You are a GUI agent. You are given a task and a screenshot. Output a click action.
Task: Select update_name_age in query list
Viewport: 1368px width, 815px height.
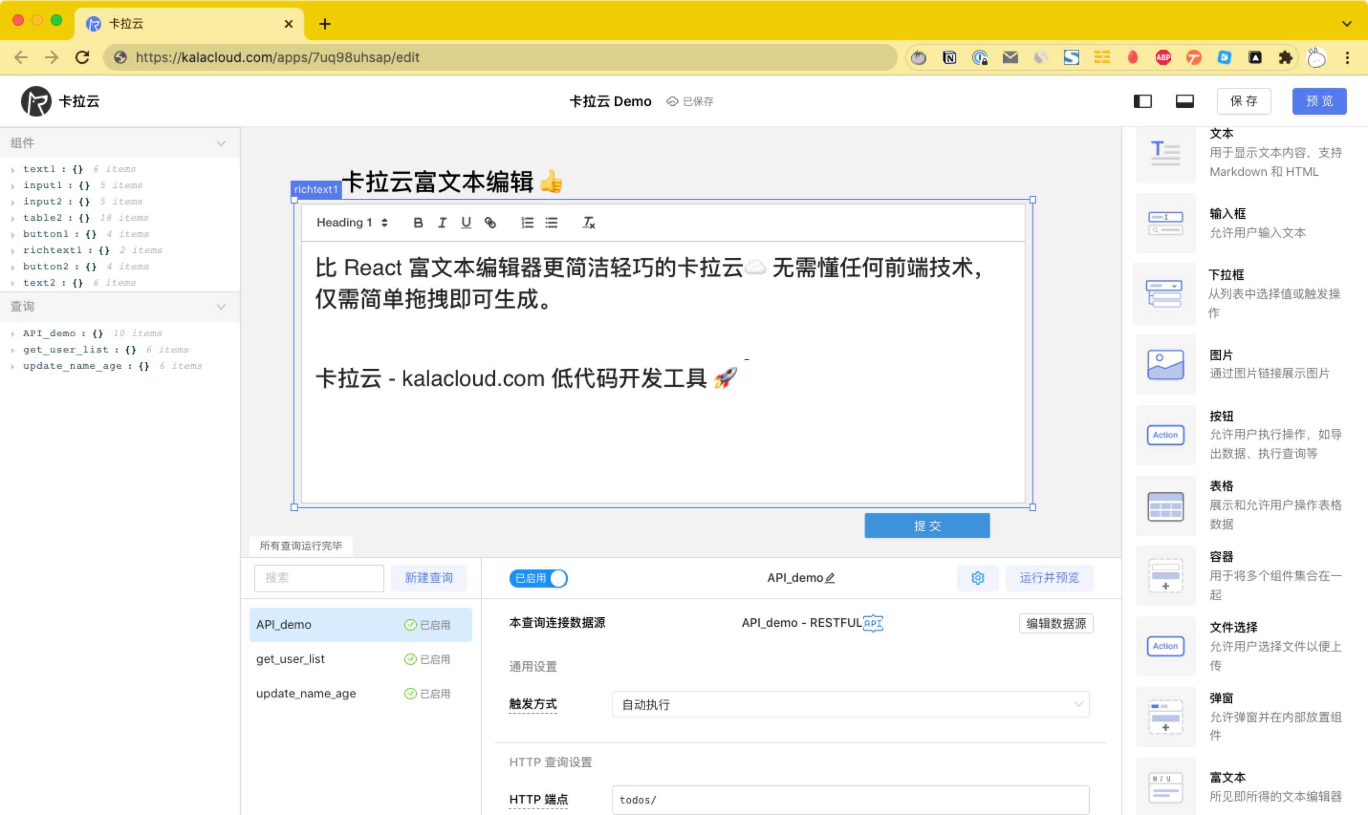click(x=360, y=693)
